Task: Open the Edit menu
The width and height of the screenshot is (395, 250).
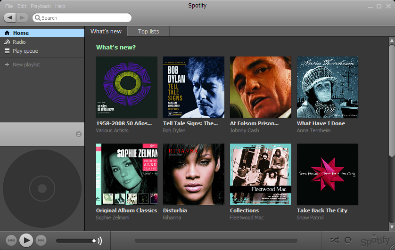Action: point(22,6)
